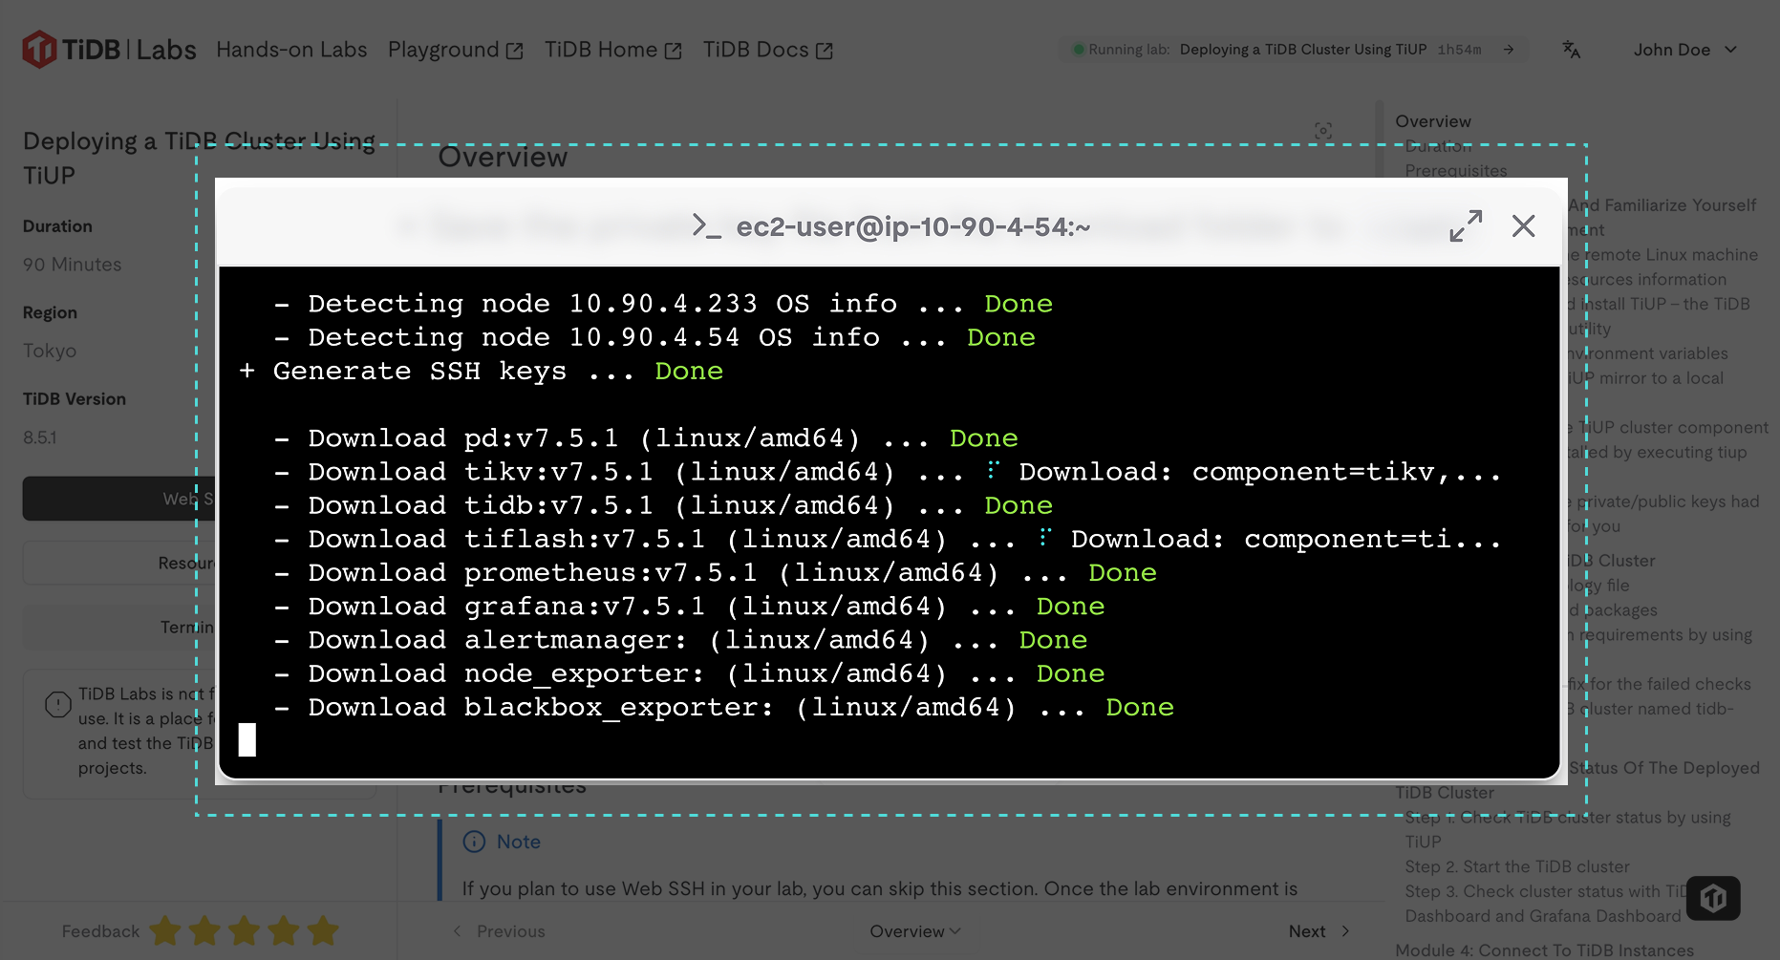Viewport: 1780px width, 960px height.
Task: Click the external link icon next to Playground
Action: 514,49
